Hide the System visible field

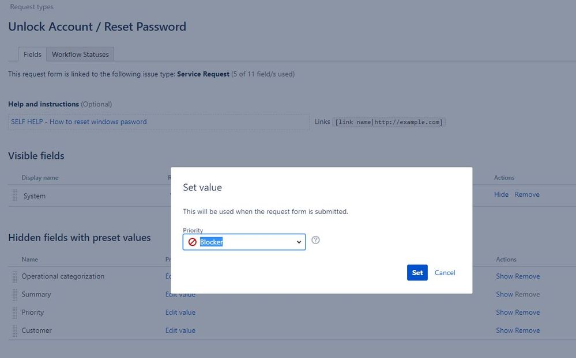(501, 195)
